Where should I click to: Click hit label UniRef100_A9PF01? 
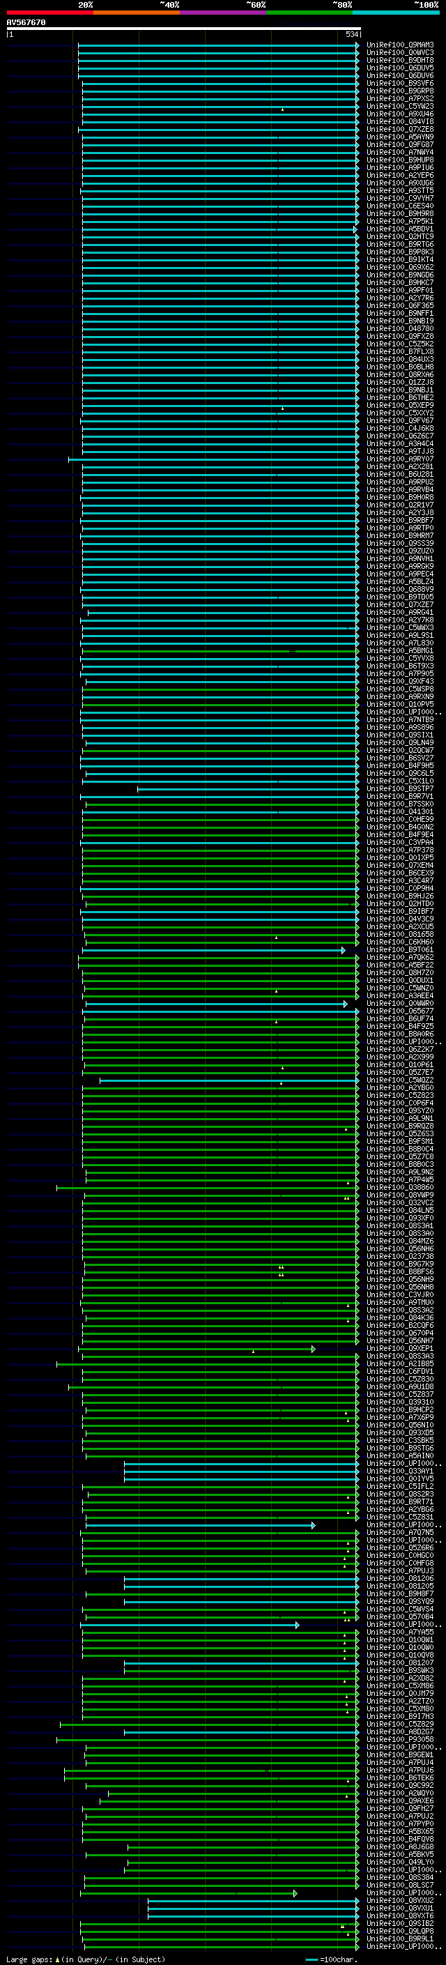coord(400,291)
